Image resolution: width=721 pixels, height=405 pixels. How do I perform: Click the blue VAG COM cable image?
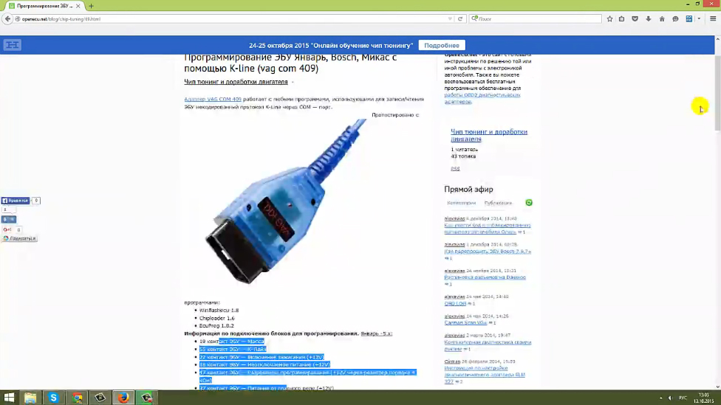(x=285, y=202)
